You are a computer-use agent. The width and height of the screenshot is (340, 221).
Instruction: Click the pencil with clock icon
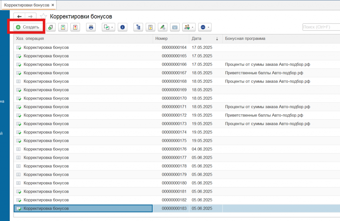162,27
